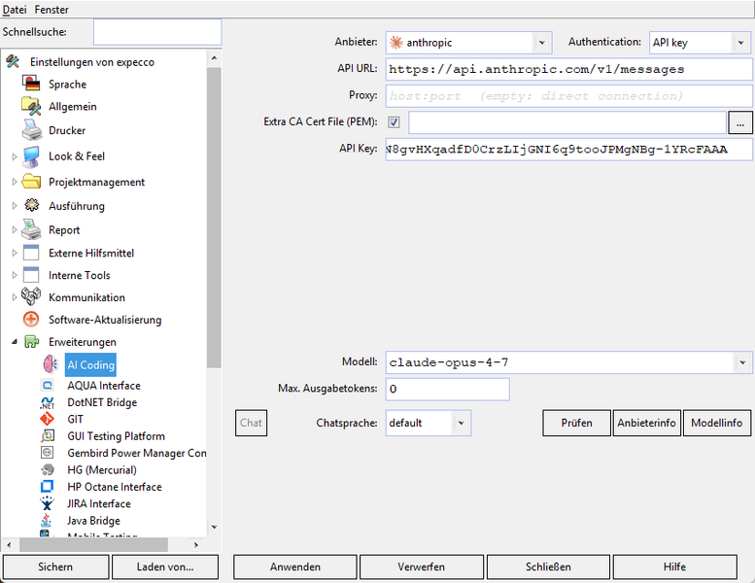
Task: Click the Gembird Power Manager icon
Action: [47, 453]
